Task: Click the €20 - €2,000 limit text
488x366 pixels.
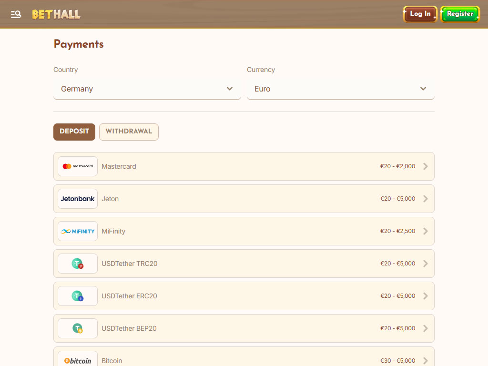Action: pyautogui.click(x=398, y=166)
